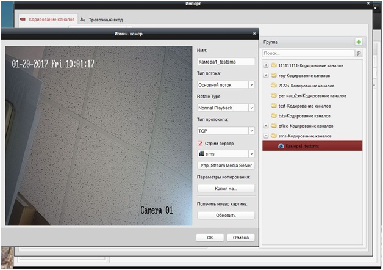Toggle the Стрим сервер checkbox

coord(200,144)
